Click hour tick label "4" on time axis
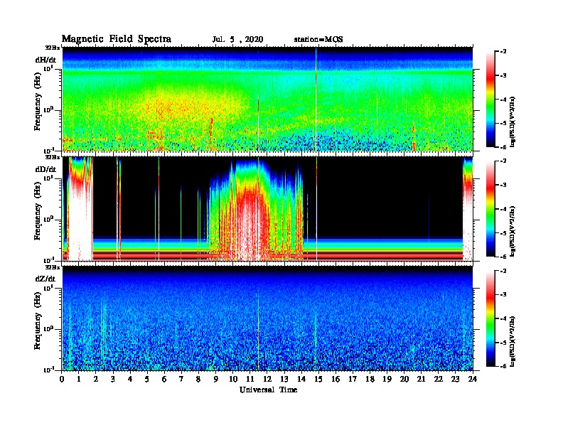Screen dimensions: 563x435 pos(130,380)
